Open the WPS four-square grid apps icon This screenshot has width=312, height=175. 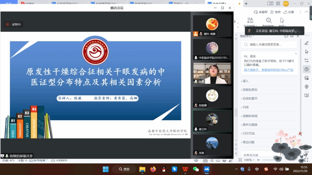click(278, 3)
